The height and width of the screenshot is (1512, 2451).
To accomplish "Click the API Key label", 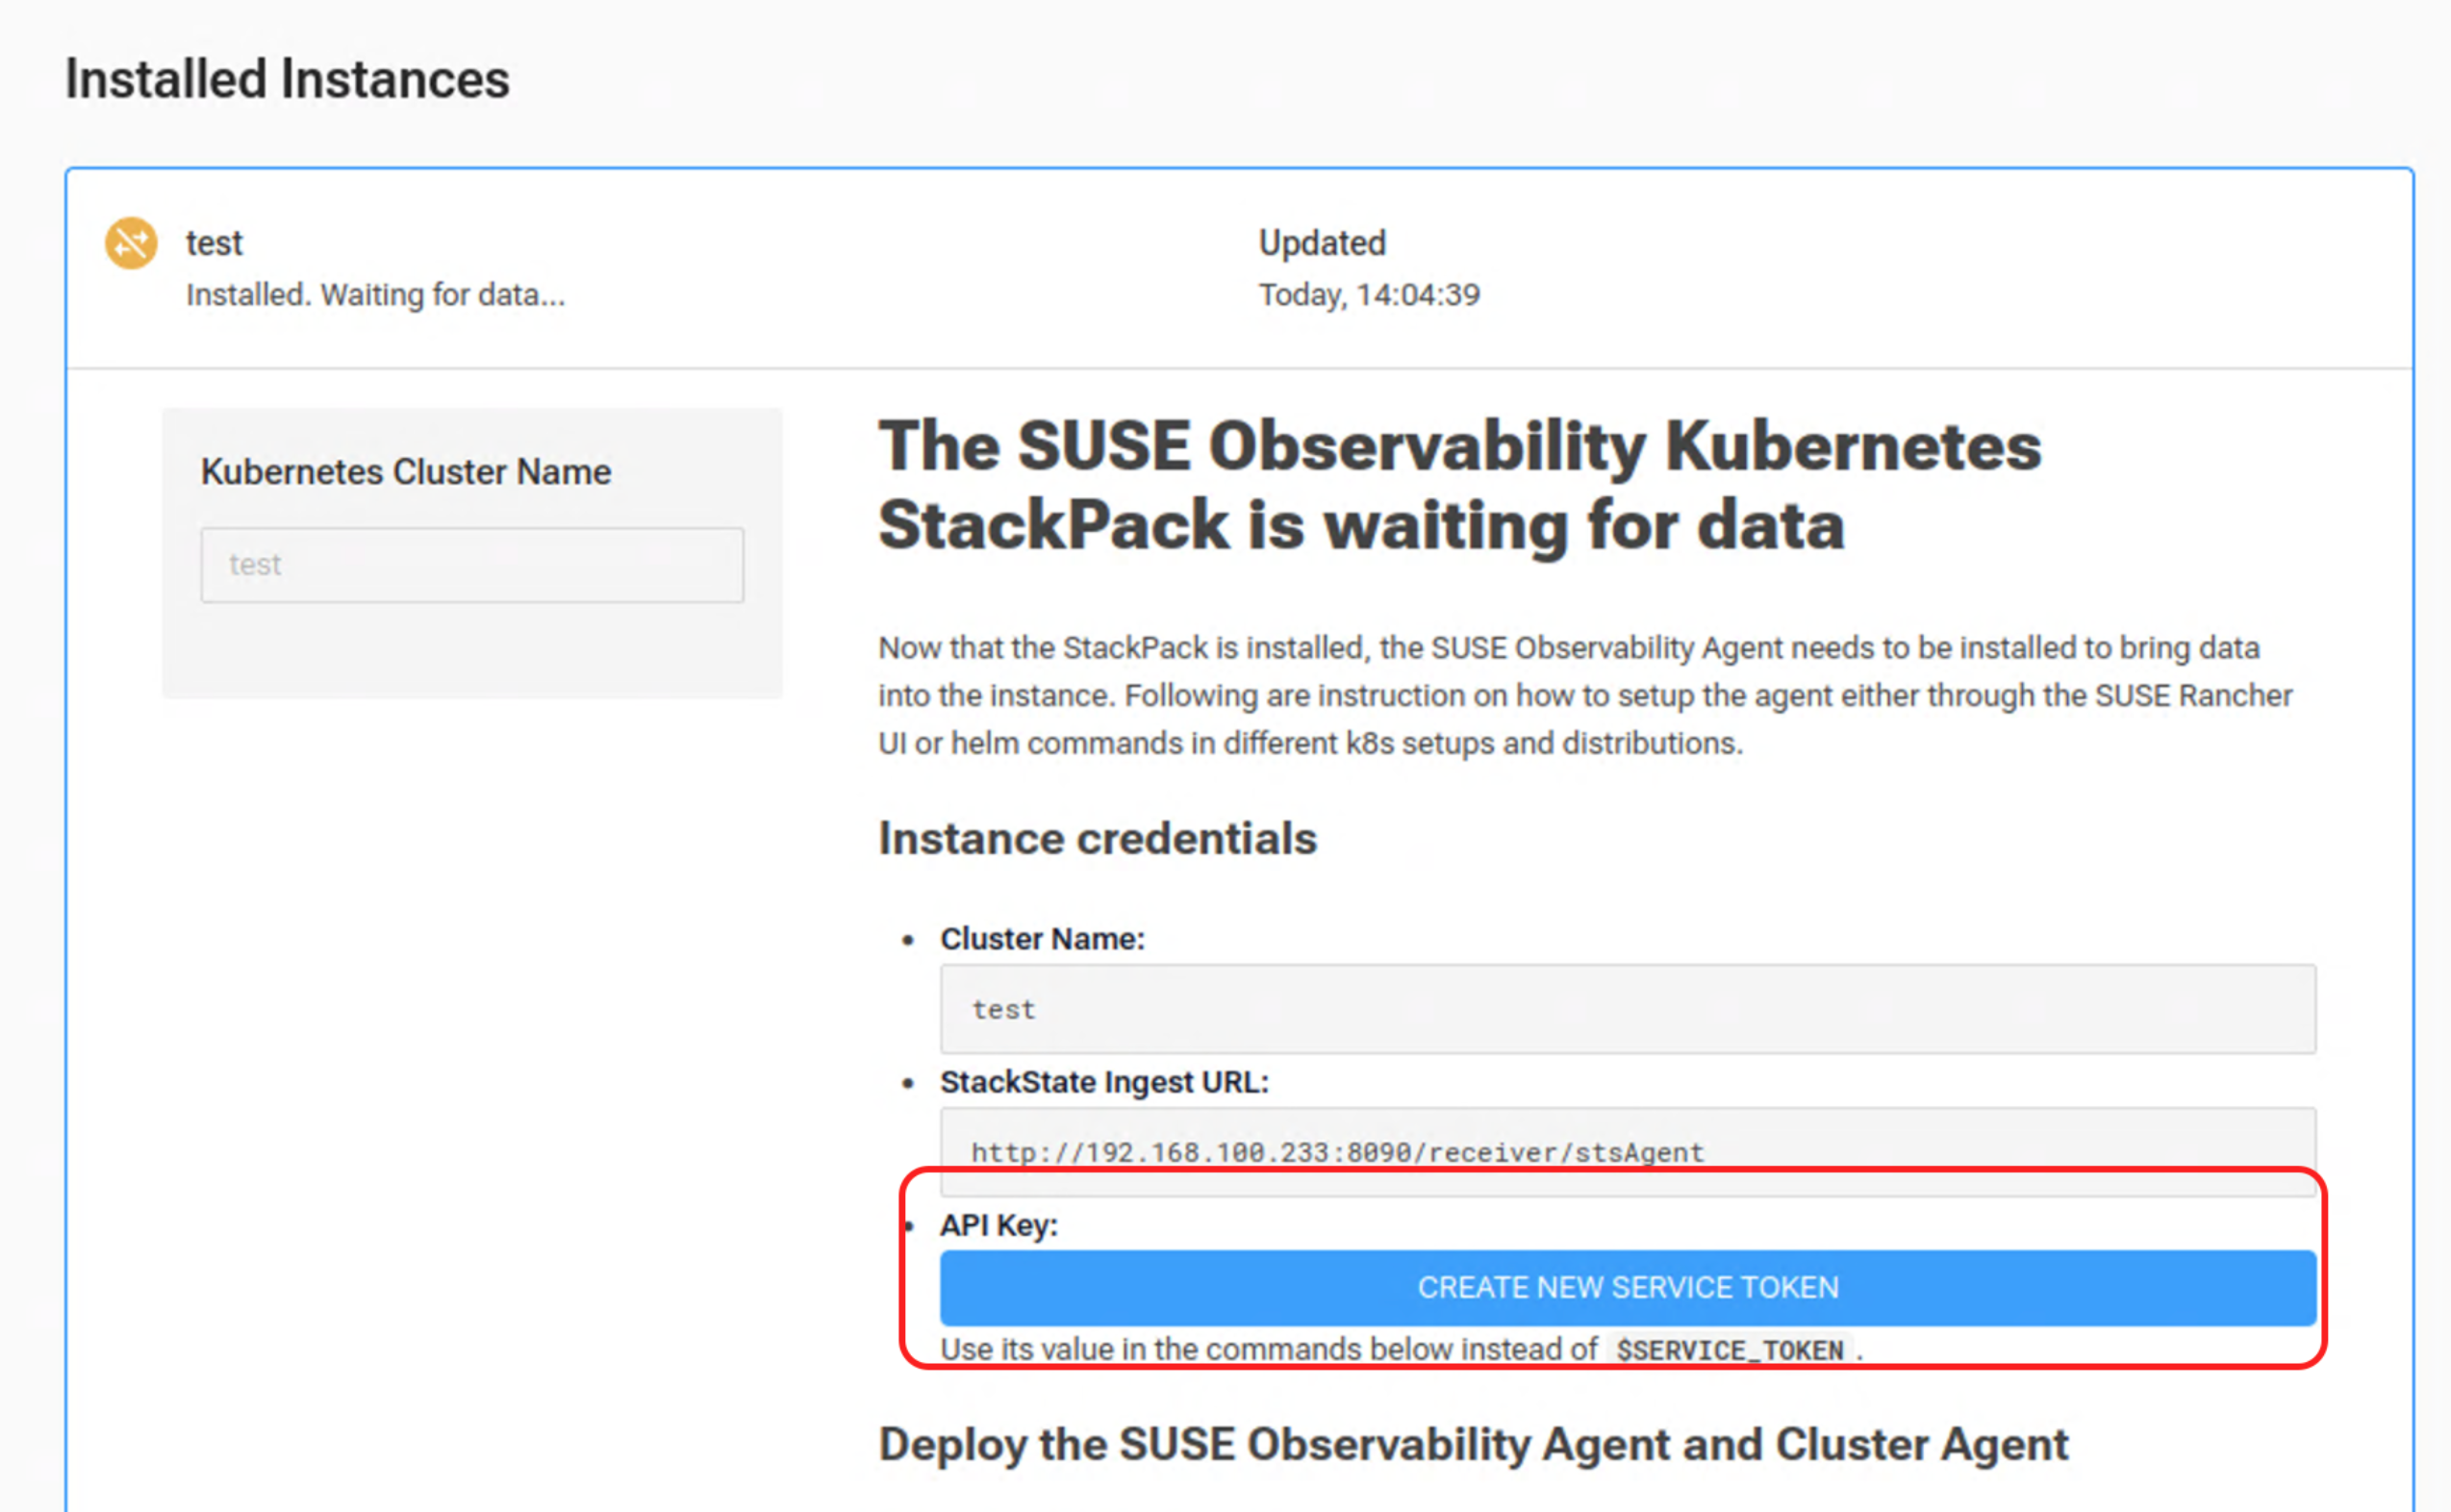I will [998, 1225].
